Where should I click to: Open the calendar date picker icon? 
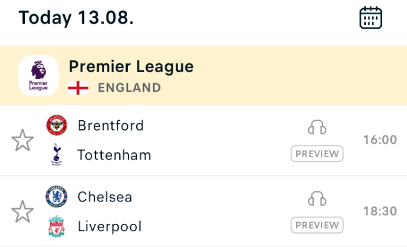(x=371, y=18)
